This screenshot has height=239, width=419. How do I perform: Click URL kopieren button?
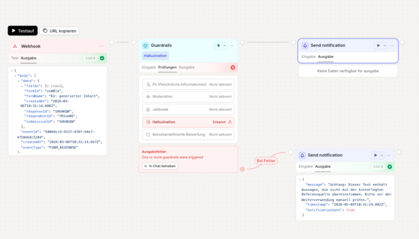[x=59, y=31]
